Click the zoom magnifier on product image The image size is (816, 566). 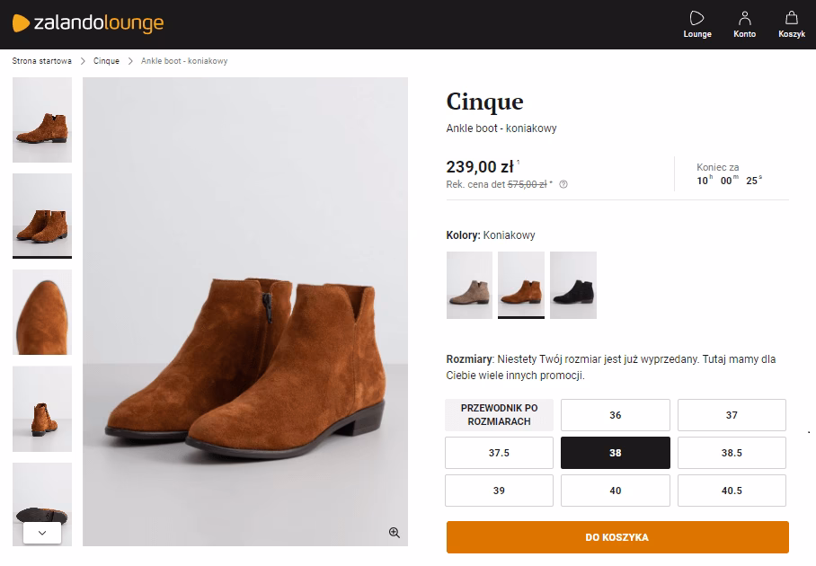(394, 532)
